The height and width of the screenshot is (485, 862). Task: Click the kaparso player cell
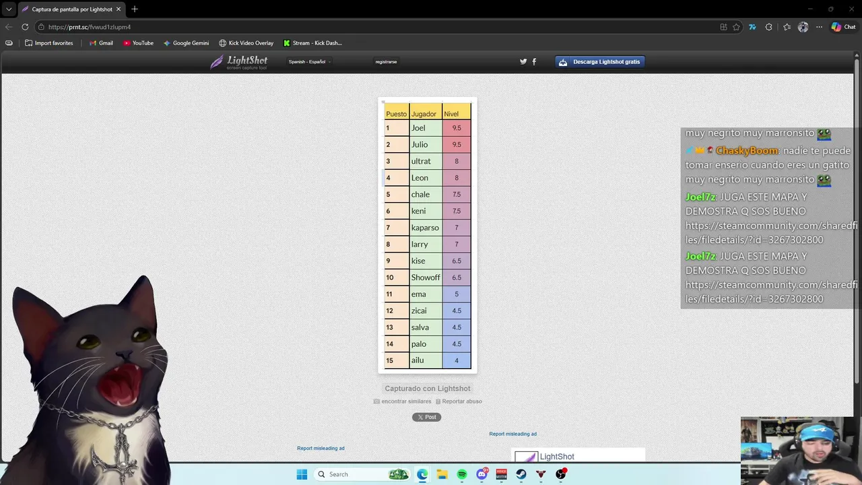pyautogui.click(x=426, y=228)
